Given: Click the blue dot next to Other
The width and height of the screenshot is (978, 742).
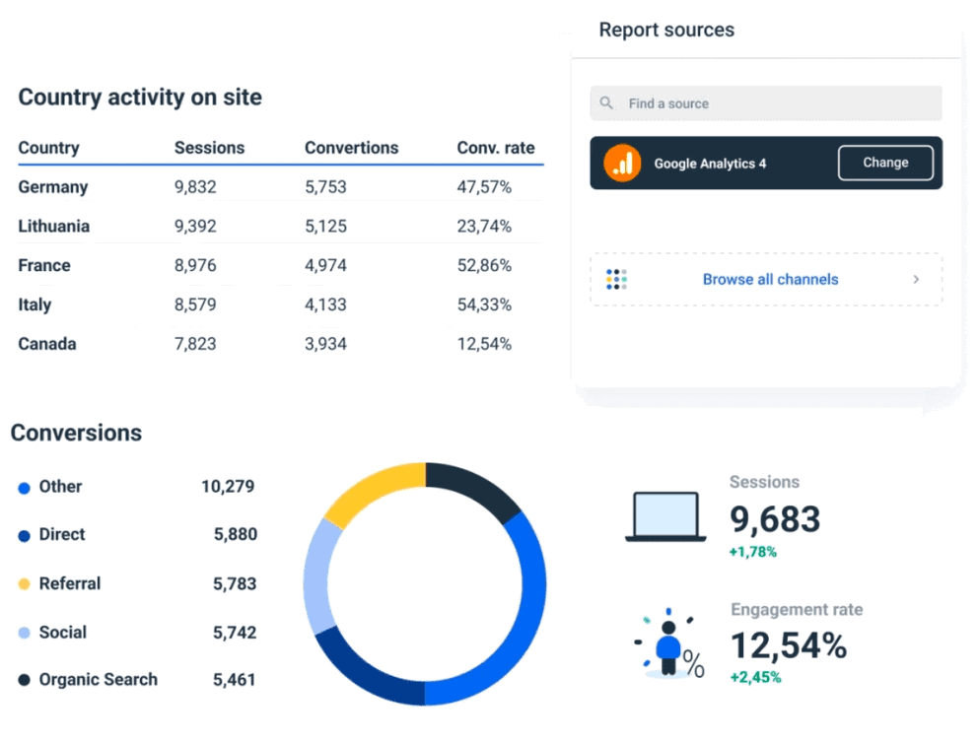Looking at the screenshot, I should pos(23,486).
